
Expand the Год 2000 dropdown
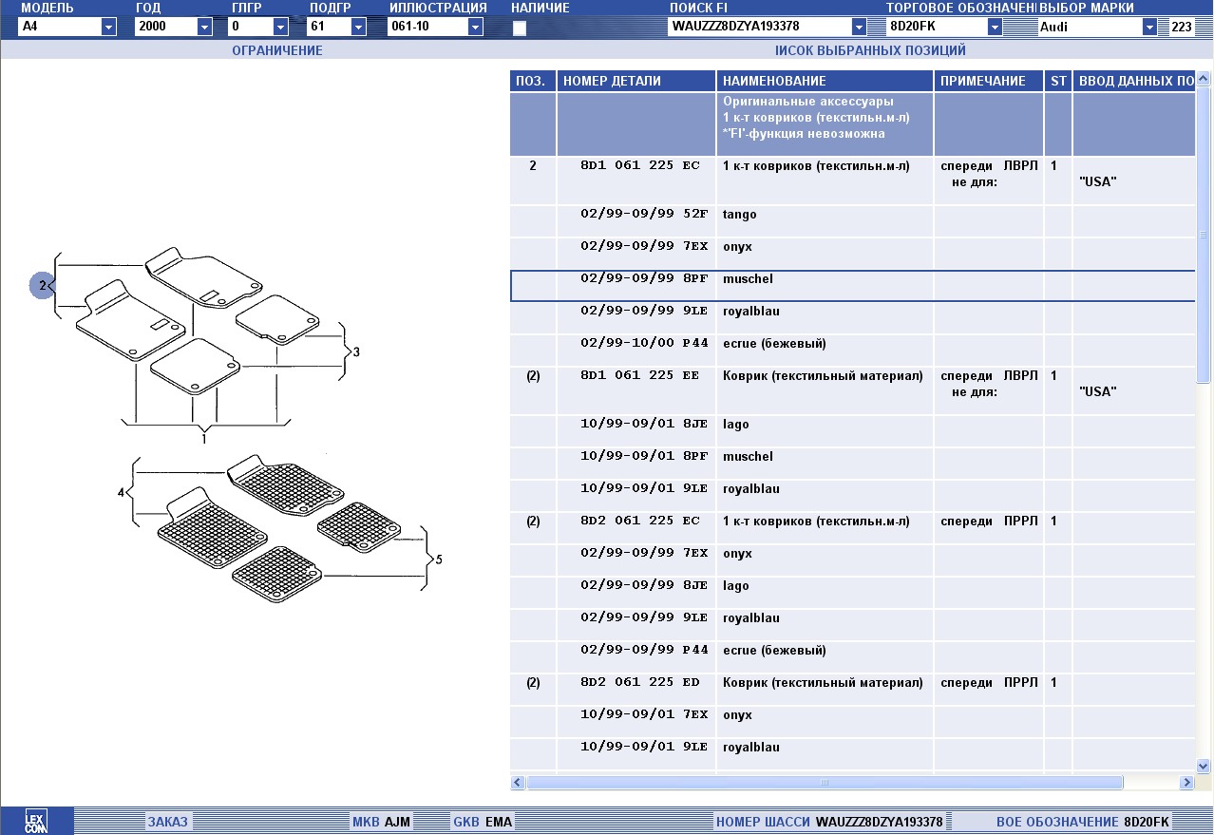[x=204, y=28]
